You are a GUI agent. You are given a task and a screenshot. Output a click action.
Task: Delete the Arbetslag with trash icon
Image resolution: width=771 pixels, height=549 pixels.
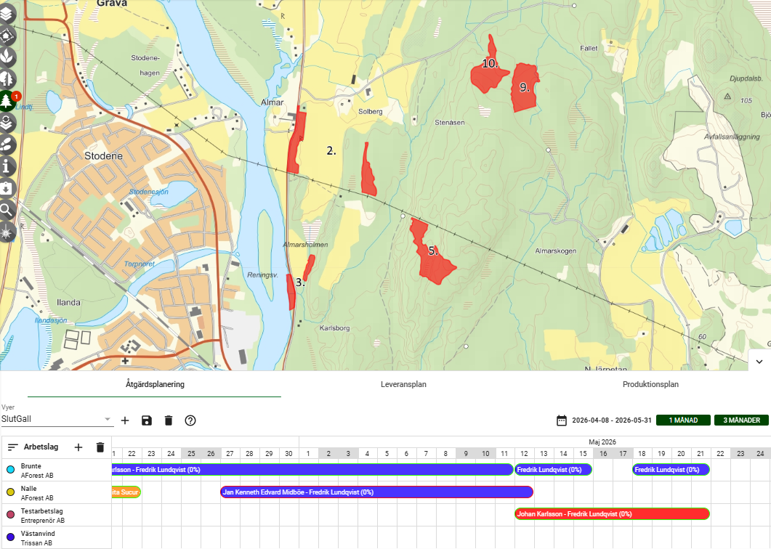point(100,447)
